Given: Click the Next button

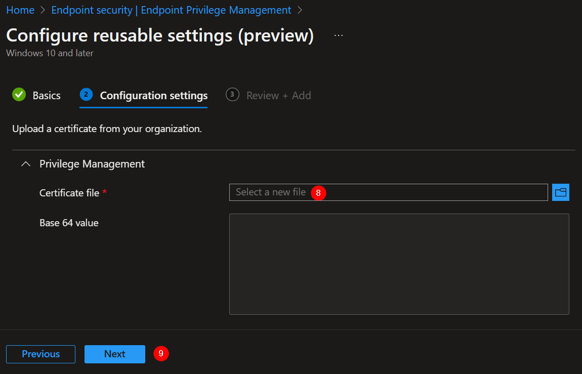Looking at the screenshot, I should click(x=114, y=354).
